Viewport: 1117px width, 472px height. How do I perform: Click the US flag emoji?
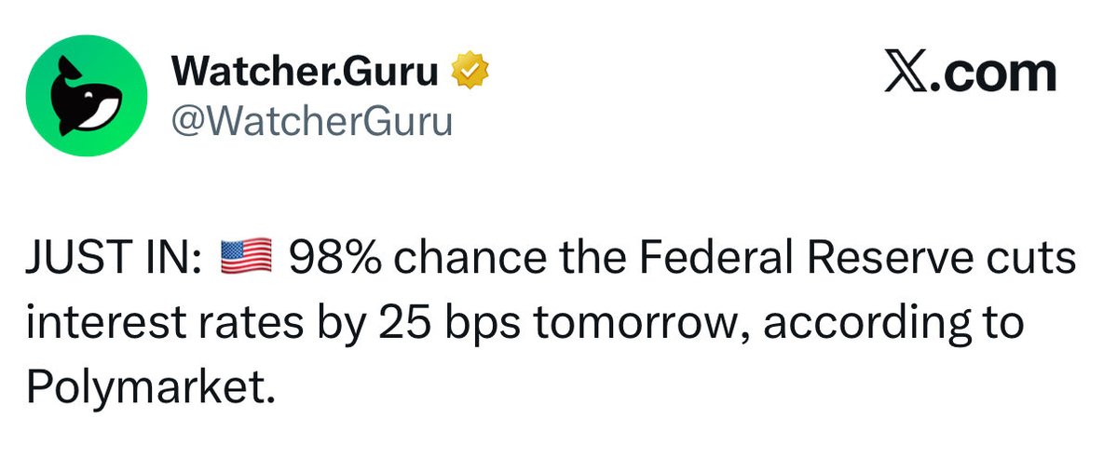click(x=245, y=258)
